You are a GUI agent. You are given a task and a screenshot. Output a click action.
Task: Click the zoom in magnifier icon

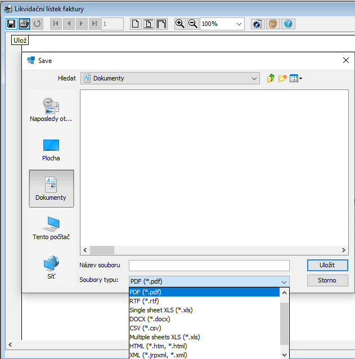click(180, 24)
